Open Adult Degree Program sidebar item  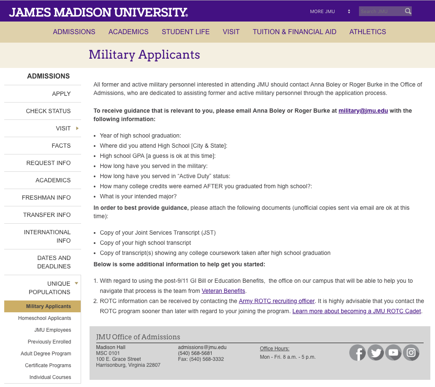pos(46,354)
